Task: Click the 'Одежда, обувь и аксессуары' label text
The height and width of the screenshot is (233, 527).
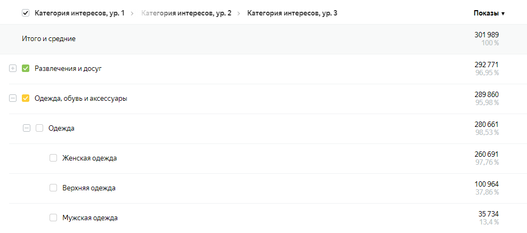Action: click(80, 99)
